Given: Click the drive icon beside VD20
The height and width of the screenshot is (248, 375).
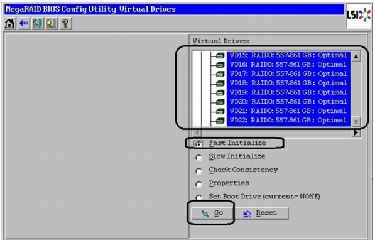Looking at the screenshot, I should [220, 102].
